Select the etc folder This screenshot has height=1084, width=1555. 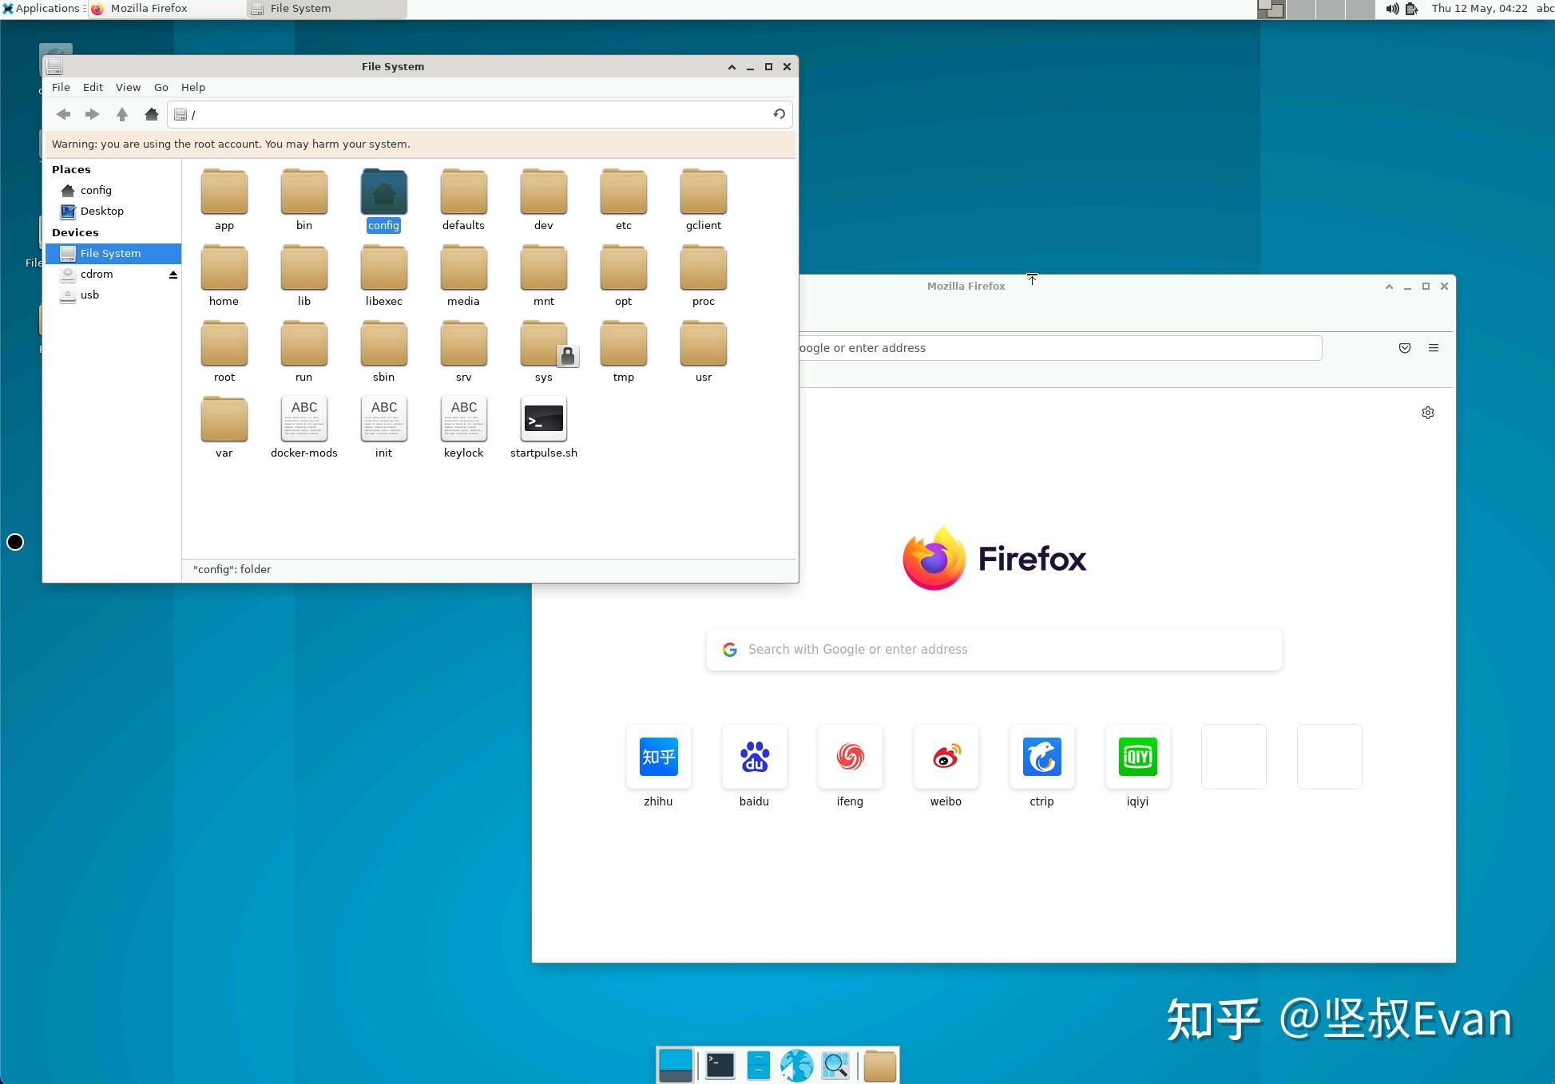click(624, 200)
